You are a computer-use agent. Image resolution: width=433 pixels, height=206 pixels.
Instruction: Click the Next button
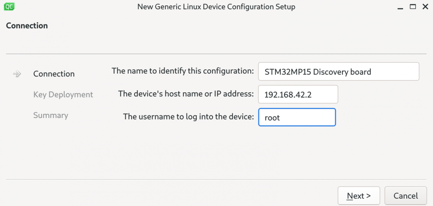pyautogui.click(x=359, y=196)
